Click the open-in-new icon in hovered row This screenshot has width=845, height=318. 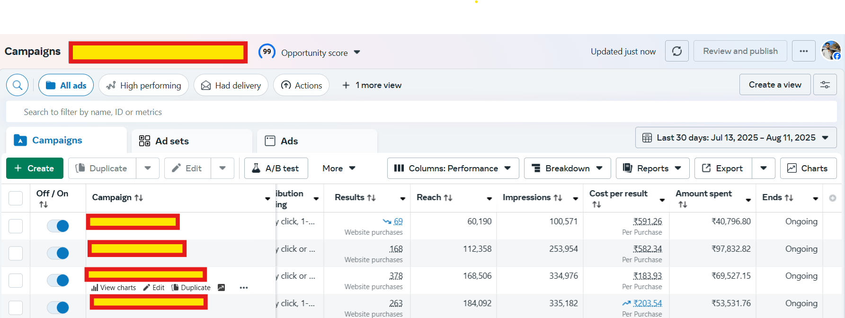coord(221,288)
